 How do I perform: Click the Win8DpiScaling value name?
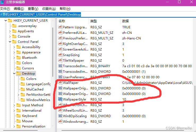(75, 116)
